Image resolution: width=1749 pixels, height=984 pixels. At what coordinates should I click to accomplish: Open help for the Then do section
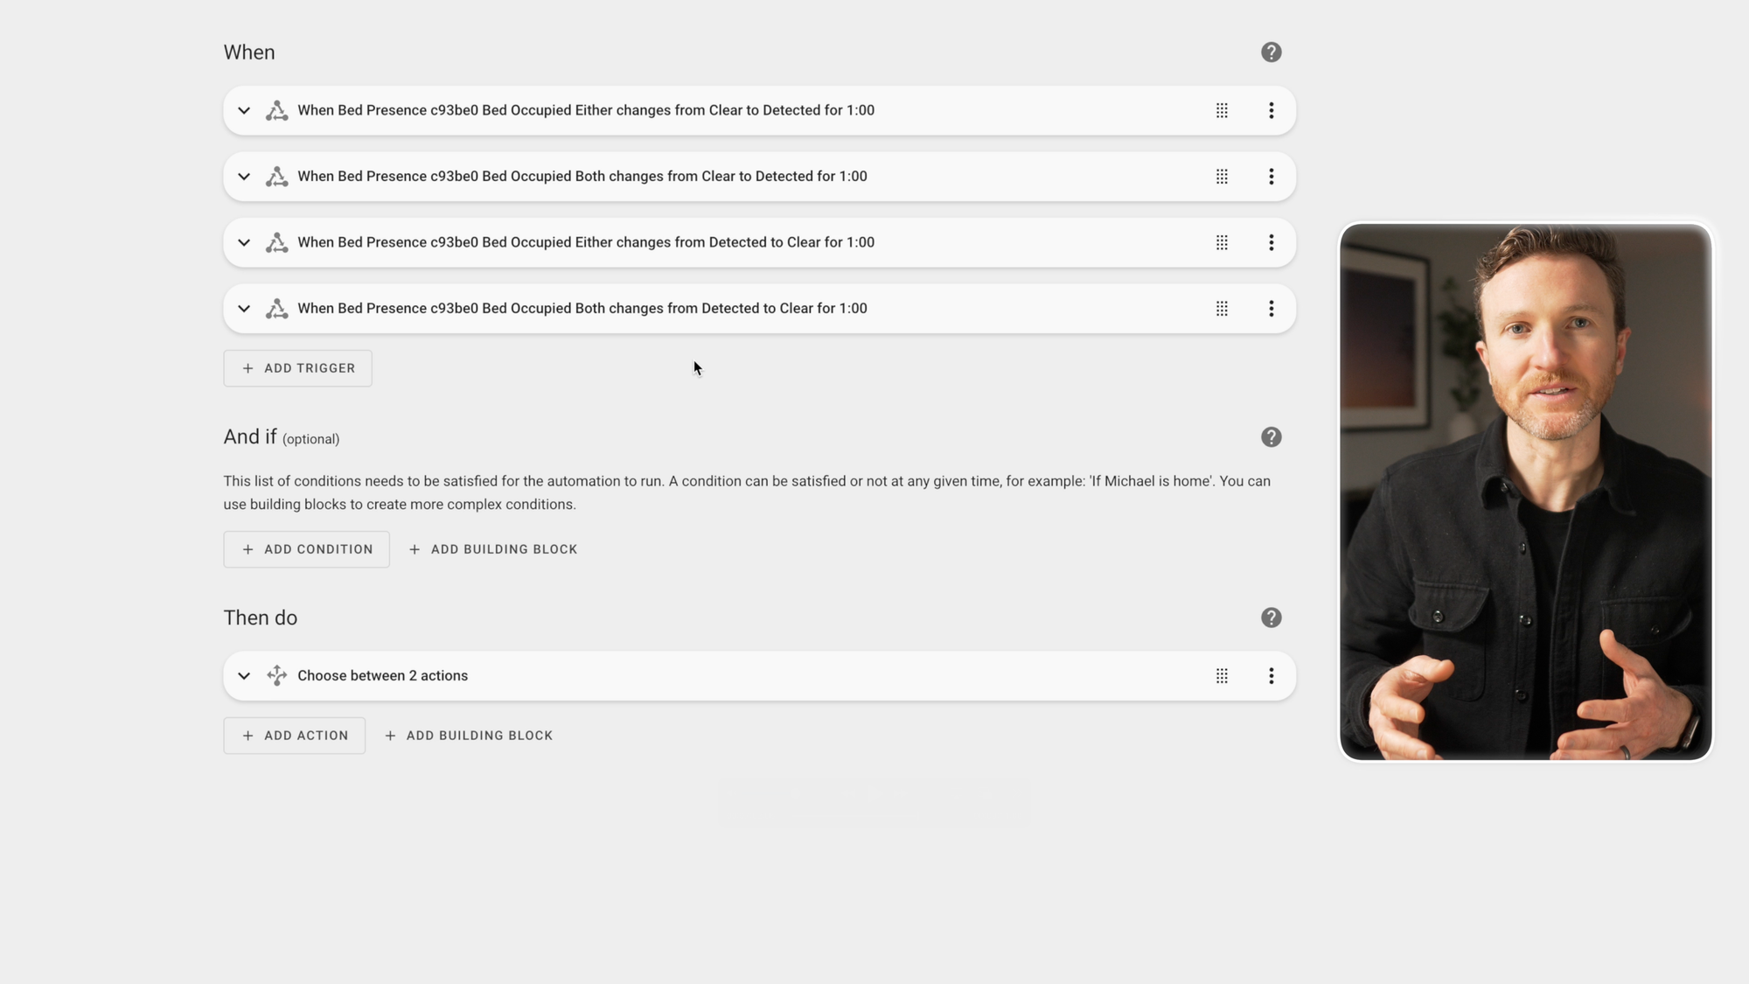(1271, 618)
